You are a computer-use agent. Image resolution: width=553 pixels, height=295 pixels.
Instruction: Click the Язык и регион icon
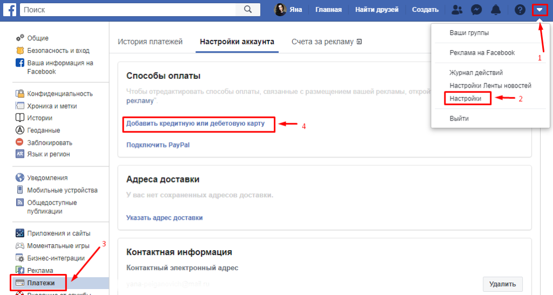20,154
